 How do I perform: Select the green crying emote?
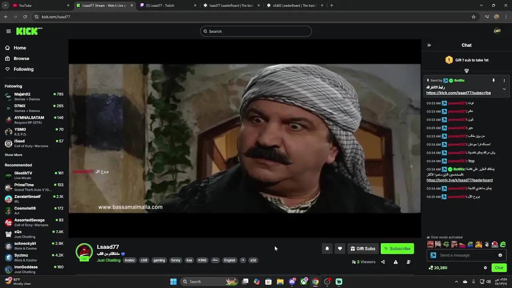click(x=503, y=244)
